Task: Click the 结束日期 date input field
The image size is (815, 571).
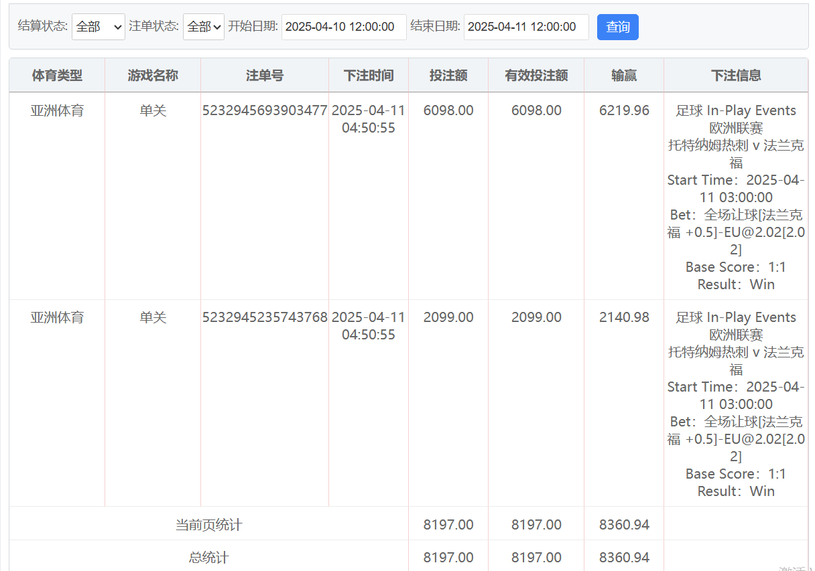Action: [x=526, y=27]
